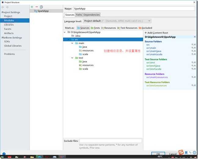Edit properties of src\main\resources folder
Image resolution: width=198 pixels, height=159 pixels.
tap(193, 77)
